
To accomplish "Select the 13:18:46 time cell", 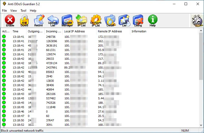I will click(x=18, y=112).
